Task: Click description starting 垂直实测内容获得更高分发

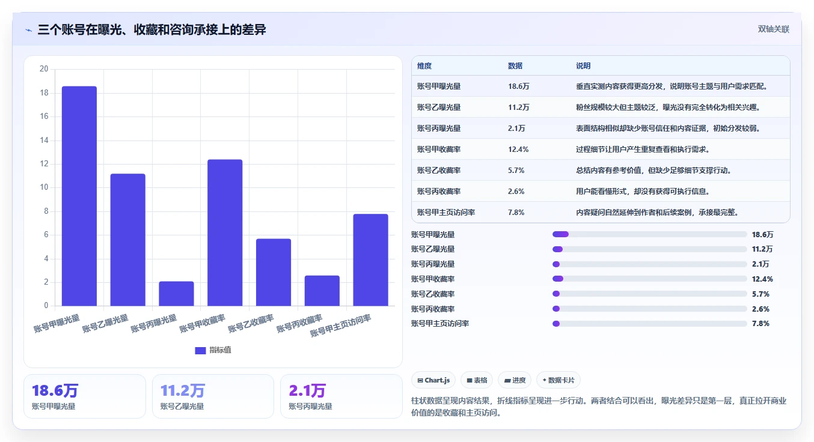Action: click(673, 86)
